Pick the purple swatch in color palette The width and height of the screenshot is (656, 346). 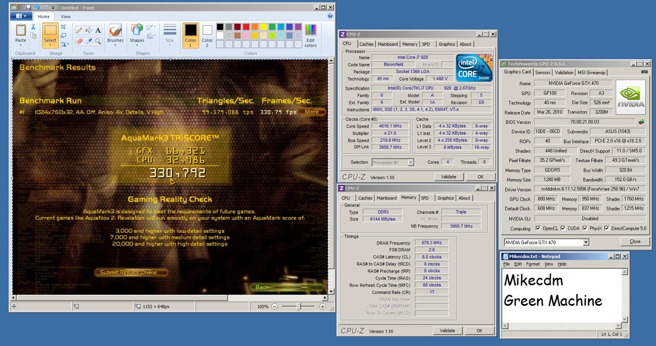coord(298,27)
